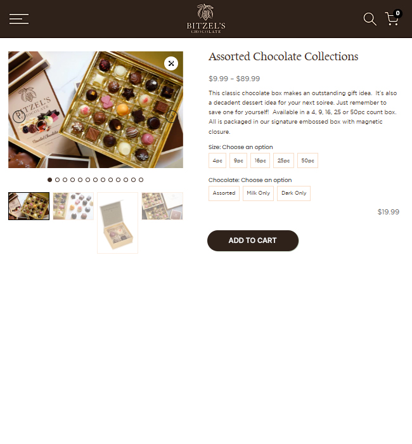Click the search magnifier icon
The height and width of the screenshot is (444, 412).
tap(370, 19)
